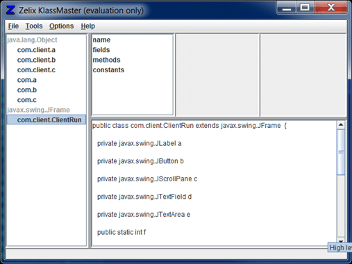The height and width of the screenshot is (264, 352).
Task: Click the code pane vertical scrollbar thumb
Action: click(341, 152)
